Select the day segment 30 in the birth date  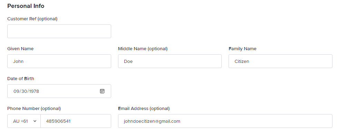[x=24, y=91]
